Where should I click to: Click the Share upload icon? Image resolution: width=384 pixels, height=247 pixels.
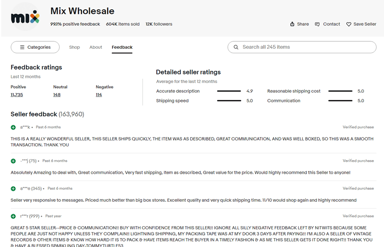tap(292, 24)
